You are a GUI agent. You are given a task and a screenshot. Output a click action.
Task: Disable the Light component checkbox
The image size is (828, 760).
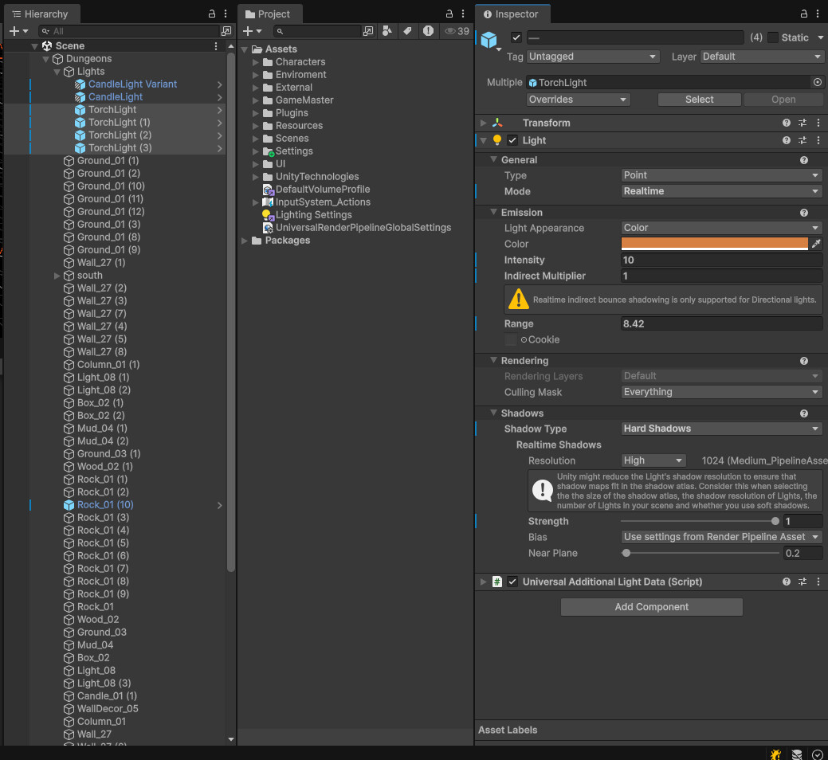(x=511, y=139)
